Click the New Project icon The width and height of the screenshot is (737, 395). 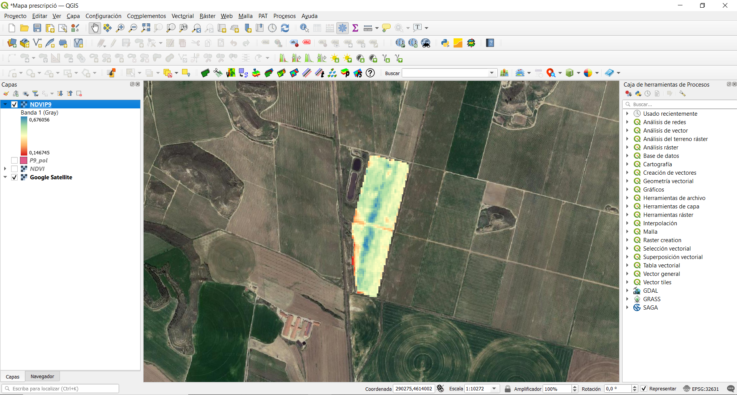coord(12,28)
